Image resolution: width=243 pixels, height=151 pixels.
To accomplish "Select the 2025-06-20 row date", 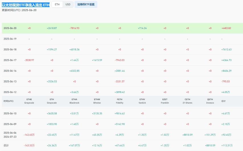I will click(10, 28).
